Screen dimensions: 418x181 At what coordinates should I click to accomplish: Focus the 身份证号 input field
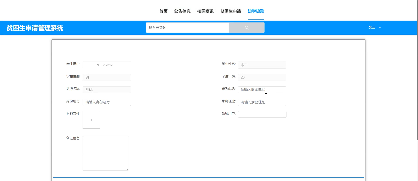[x=107, y=102]
